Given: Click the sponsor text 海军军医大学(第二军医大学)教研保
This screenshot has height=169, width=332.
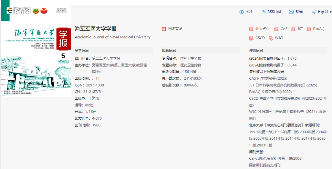Looking at the screenshot, I should click(x=119, y=65).
